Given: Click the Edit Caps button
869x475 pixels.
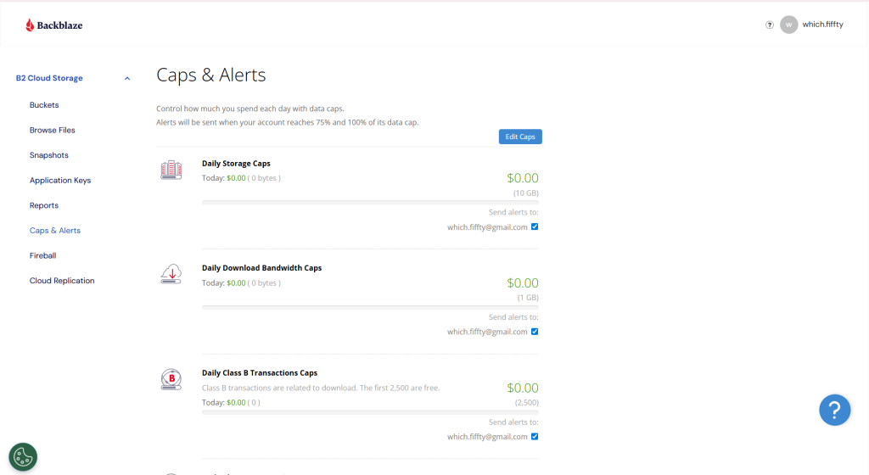Looking at the screenshot, I should click(520, 137).
